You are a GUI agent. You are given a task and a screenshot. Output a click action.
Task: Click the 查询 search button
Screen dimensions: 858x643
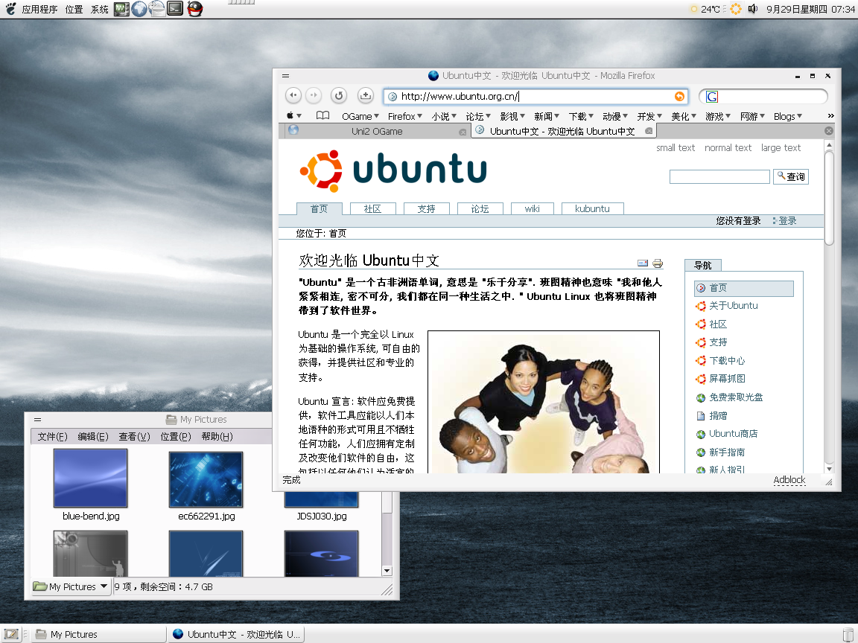(x=791, y=176)
